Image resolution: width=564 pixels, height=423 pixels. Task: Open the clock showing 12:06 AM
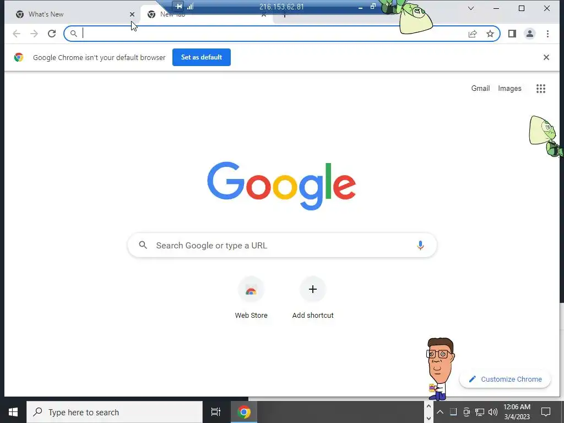517,412
